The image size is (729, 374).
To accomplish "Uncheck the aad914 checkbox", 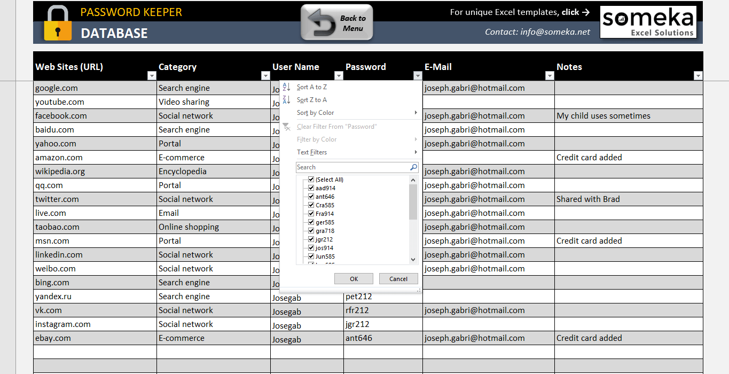I will tap(311, 188).
